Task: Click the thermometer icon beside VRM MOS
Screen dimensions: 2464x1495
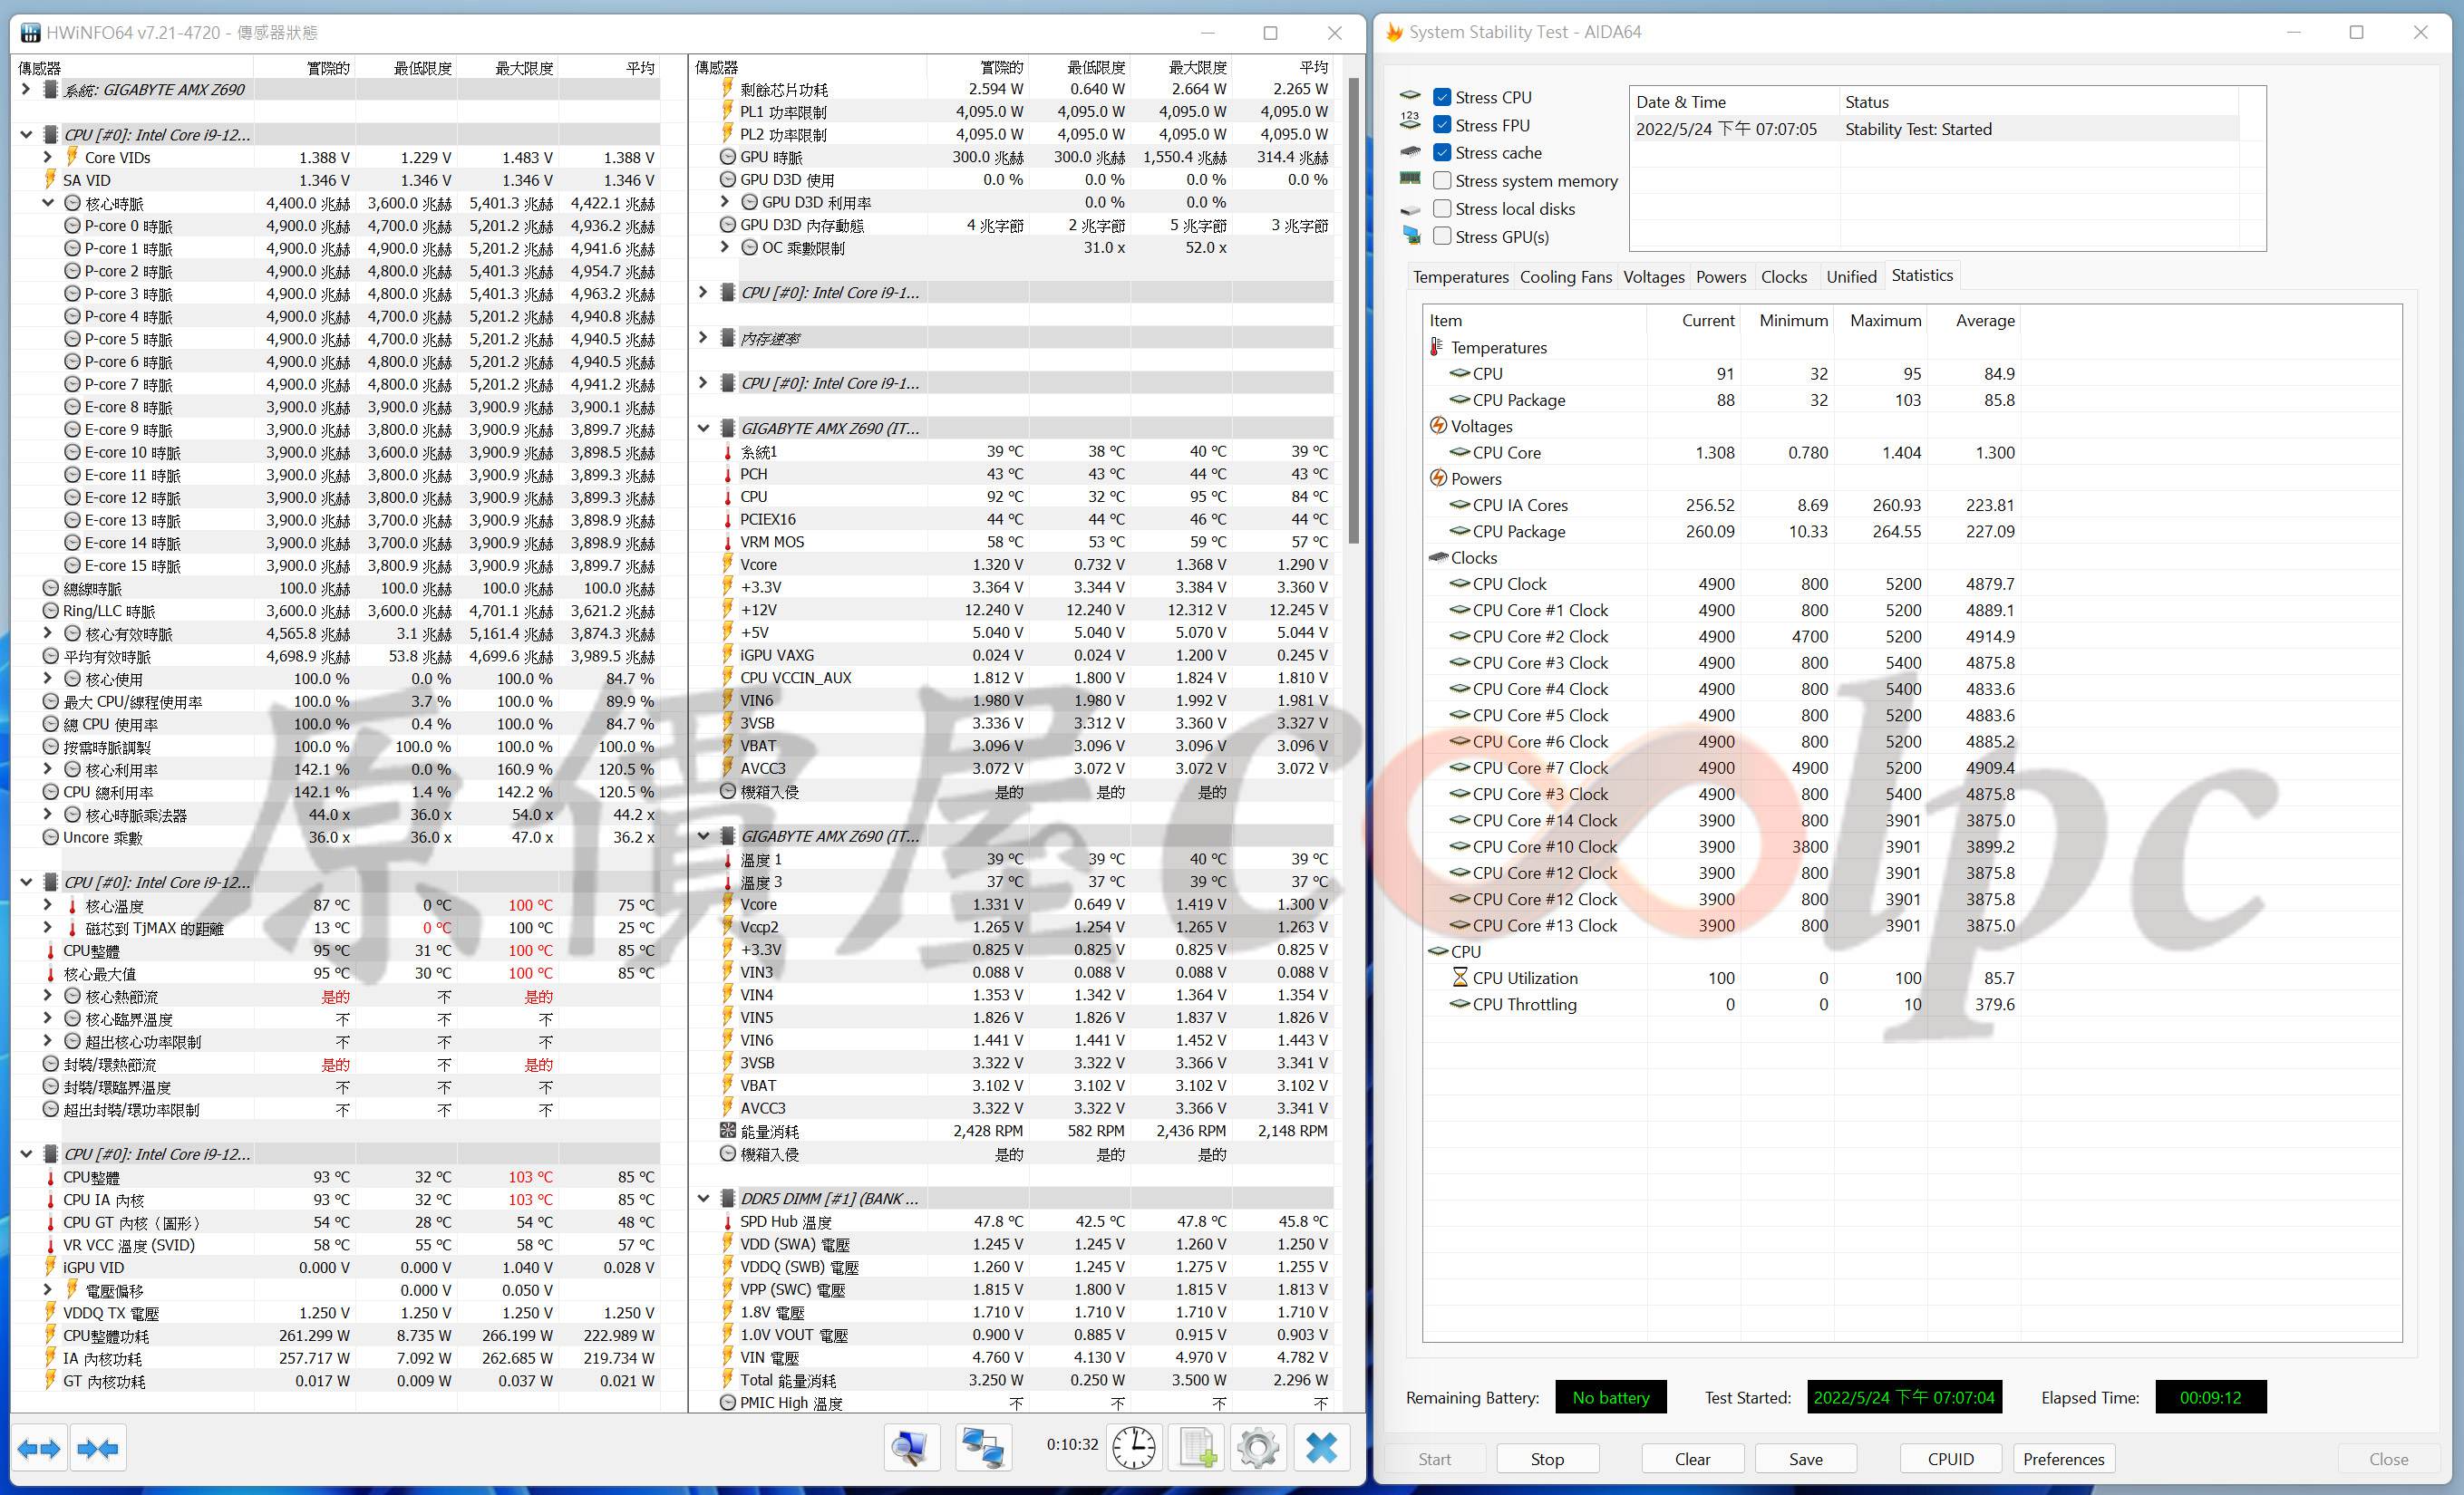Action: click(728, 543)
